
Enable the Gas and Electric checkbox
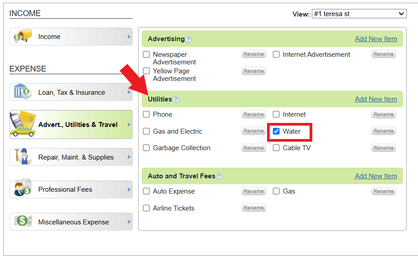coord(147,131)
